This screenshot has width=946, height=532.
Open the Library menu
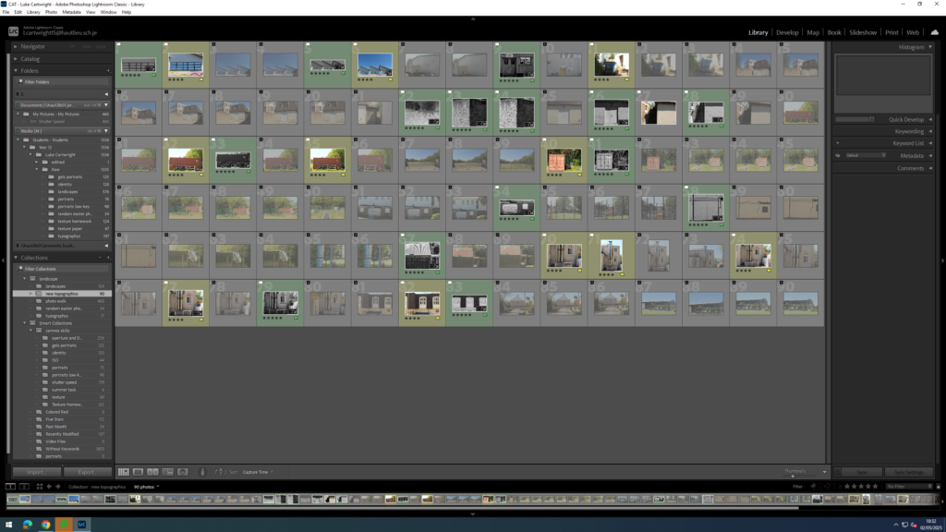pos(33,12)
